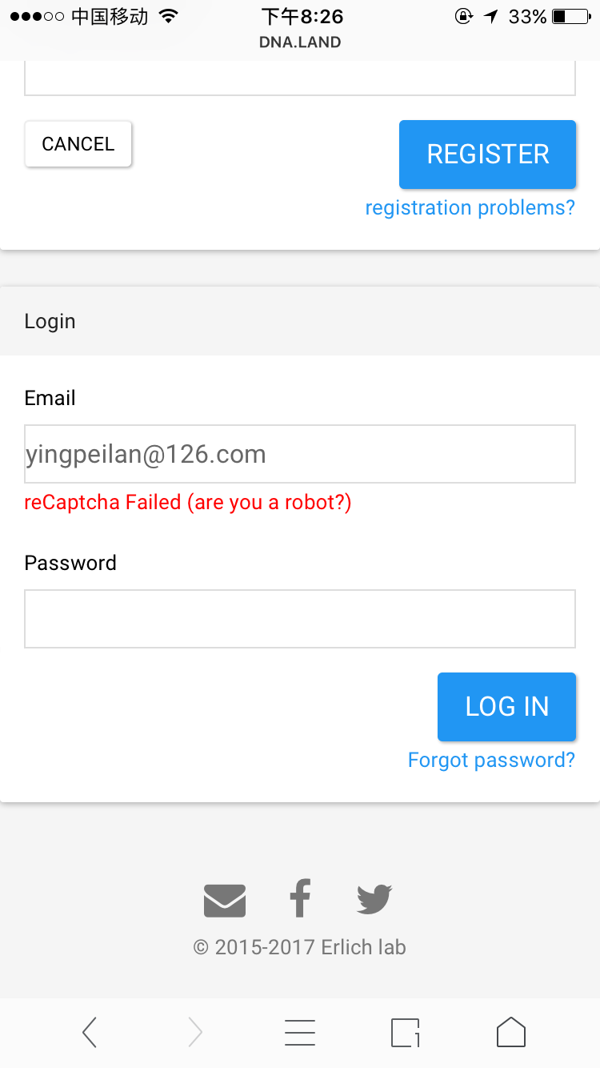This screenshot has width=600, height=1068.
Task: Click the Login section header
Action: click(300, 321)
